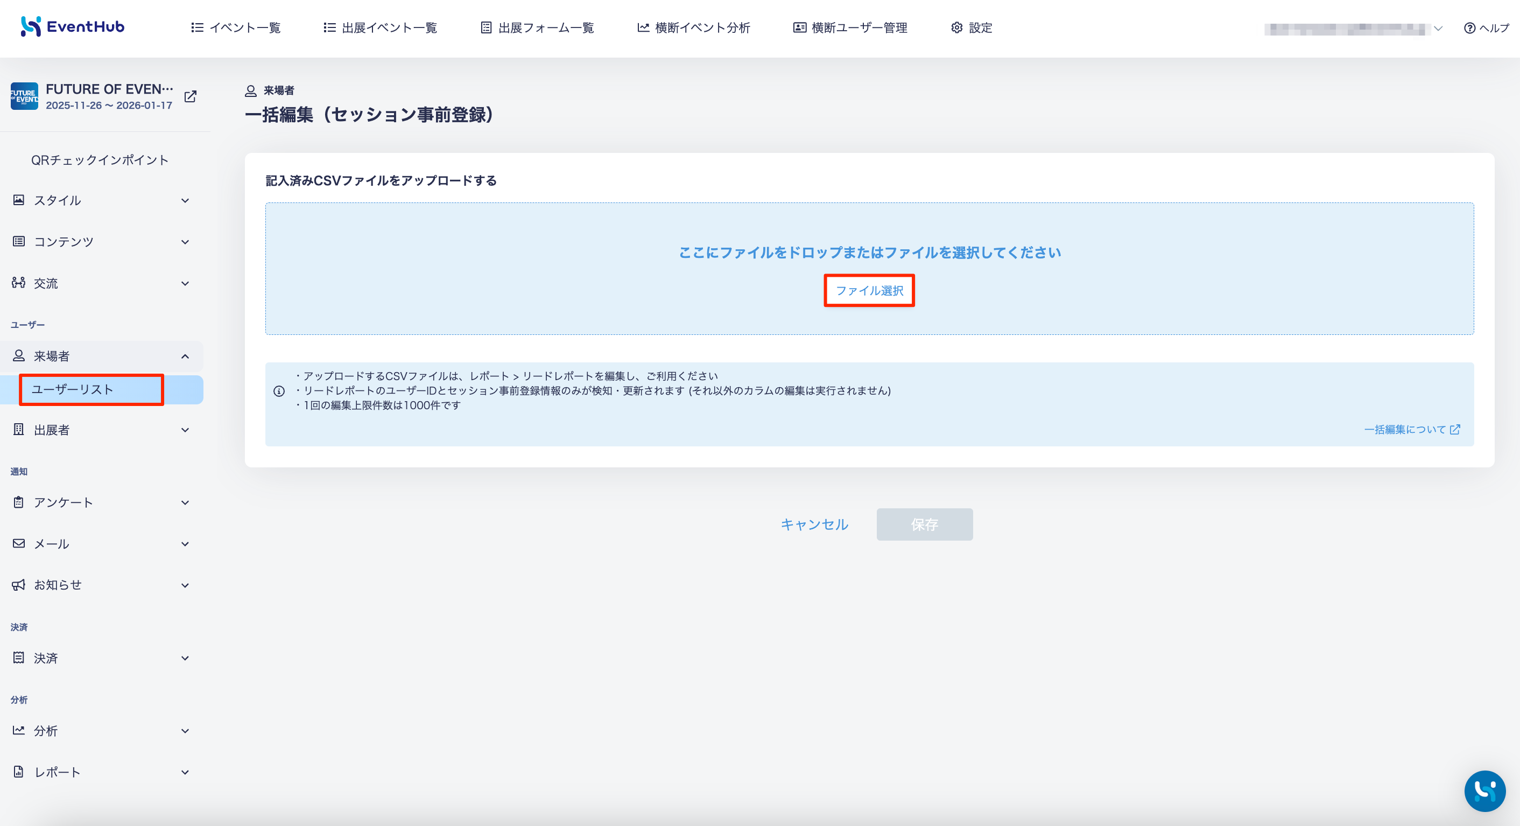Click the receipt icon beside 決済
1520x826 pixels.
pos(19,657)
